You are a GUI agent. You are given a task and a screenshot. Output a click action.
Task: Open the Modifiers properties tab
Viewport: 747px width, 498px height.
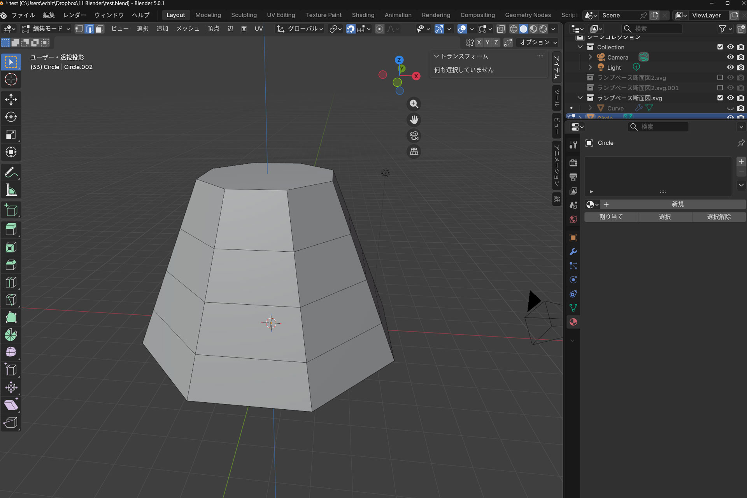tap(573, 252)
